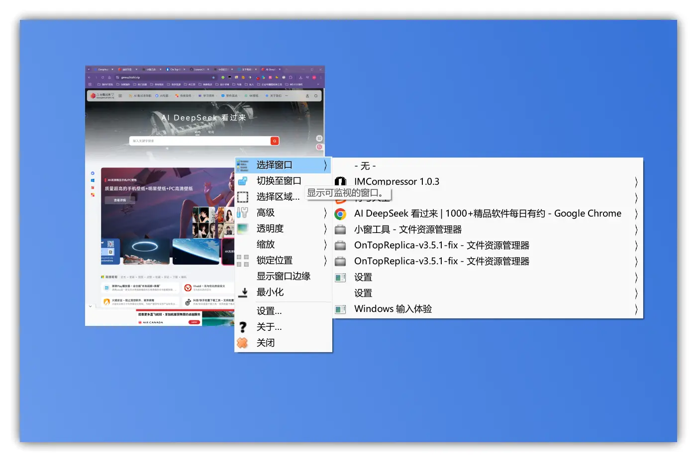The height and width of the screenshot is (462, 697).
Task: Click the download icon in Chrome toolbar
Action: [x=300, y=77]
